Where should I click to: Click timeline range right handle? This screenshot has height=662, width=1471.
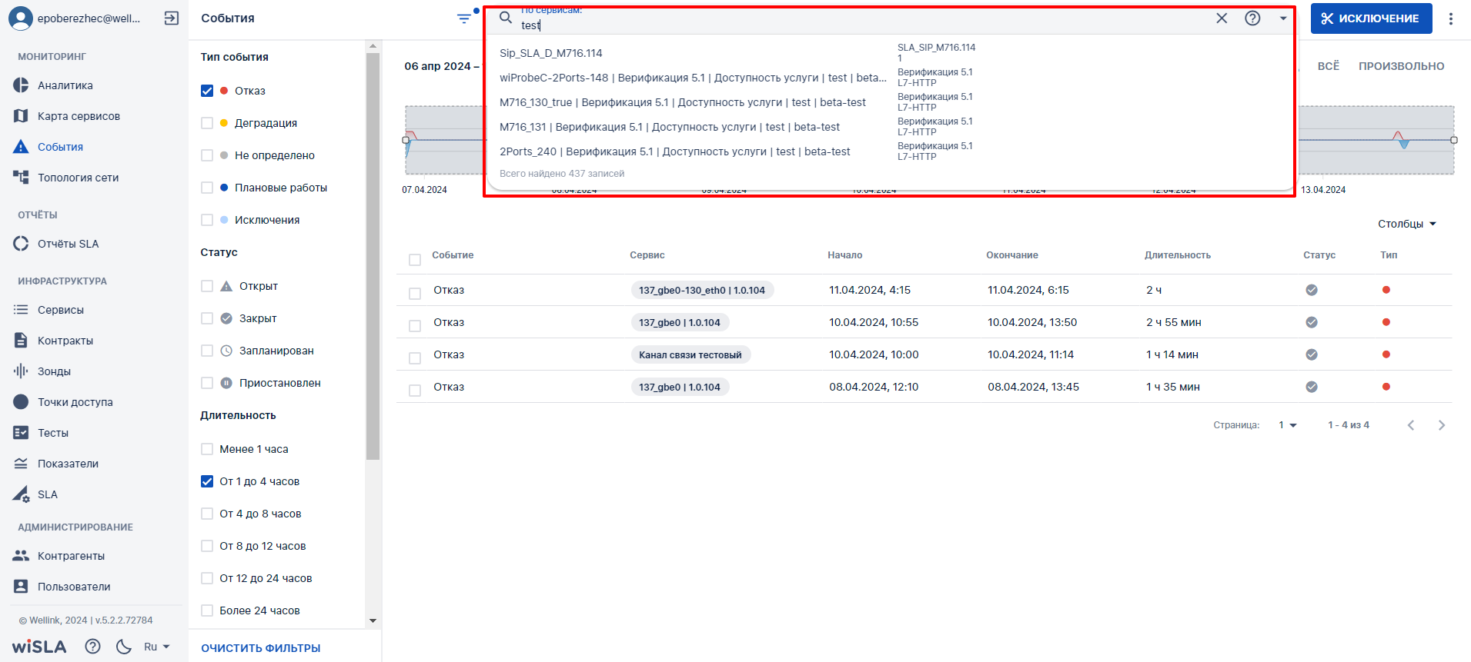point(1454,140)
